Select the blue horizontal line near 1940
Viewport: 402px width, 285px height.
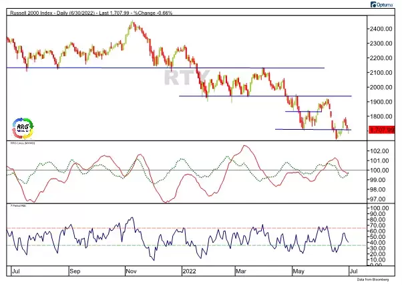point(267,96)
